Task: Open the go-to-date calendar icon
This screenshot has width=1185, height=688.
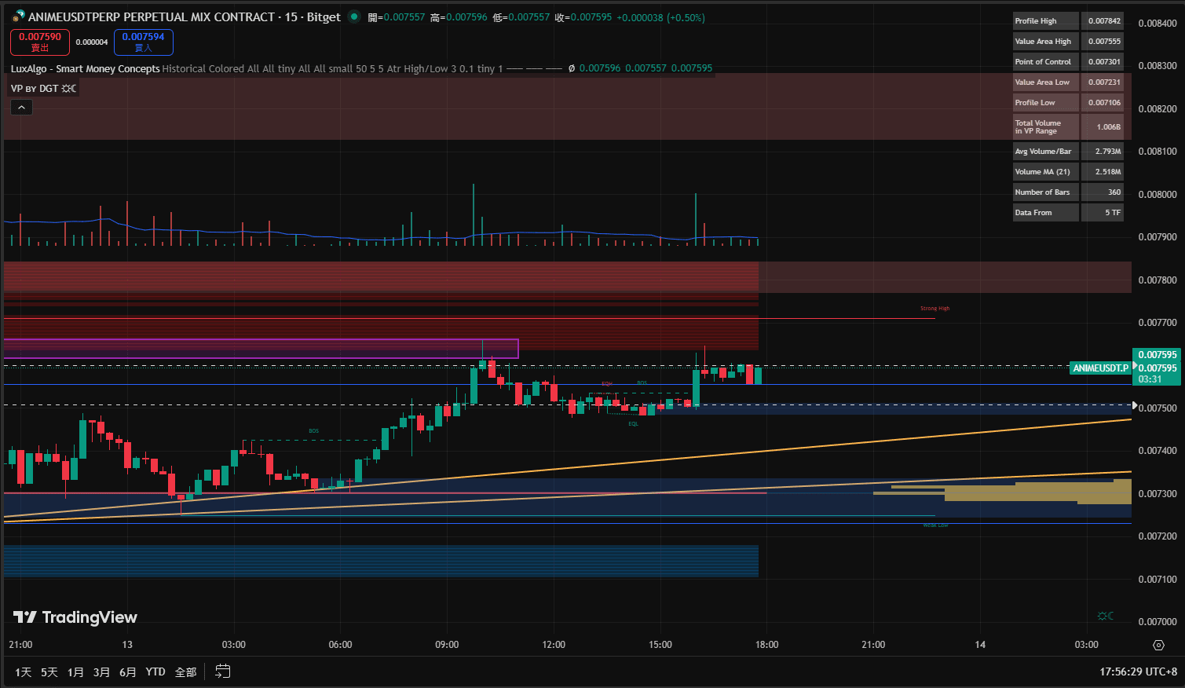Action: click(223, 672)
